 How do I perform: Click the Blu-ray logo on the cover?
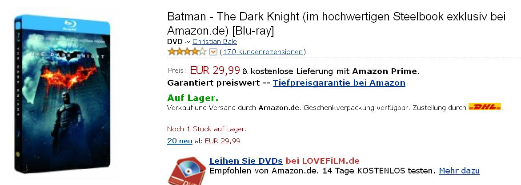70,25
